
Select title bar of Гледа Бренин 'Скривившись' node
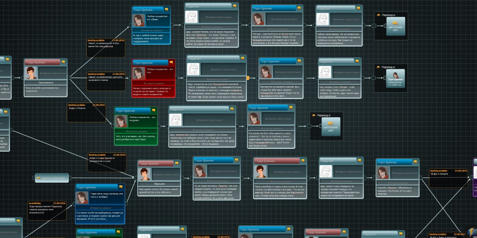43,62
